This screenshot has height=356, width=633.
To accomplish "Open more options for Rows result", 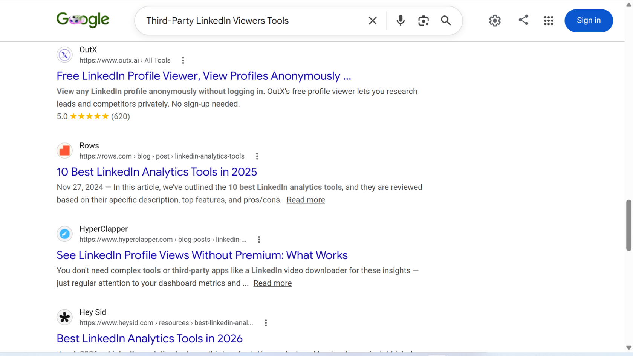I will [x=257, y=156].
